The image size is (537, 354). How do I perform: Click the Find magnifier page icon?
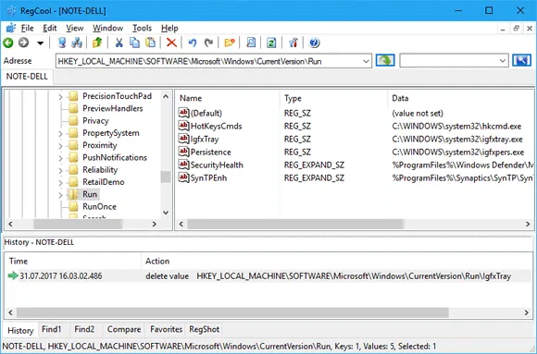[x=251, y=43]
